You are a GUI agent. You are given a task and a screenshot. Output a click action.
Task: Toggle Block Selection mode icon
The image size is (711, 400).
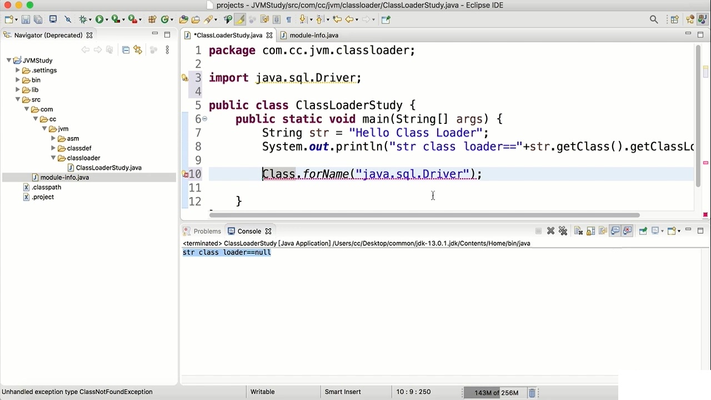(x=276, y=19)
